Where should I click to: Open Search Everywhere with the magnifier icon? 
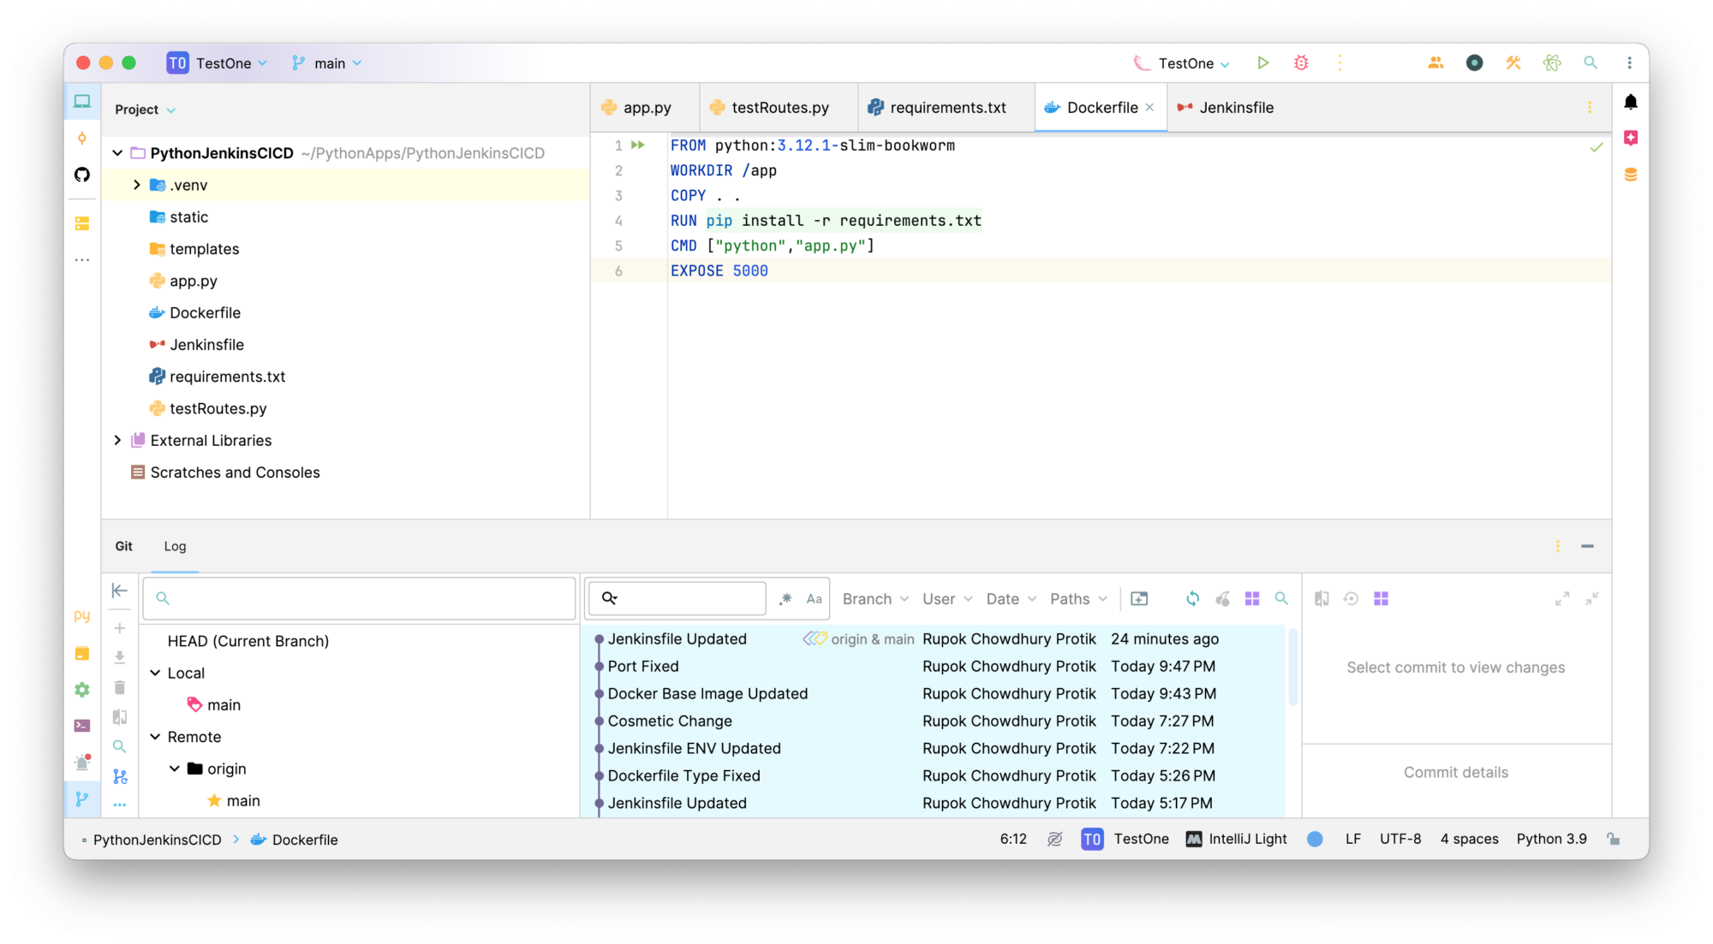[x=1591, y=62]
